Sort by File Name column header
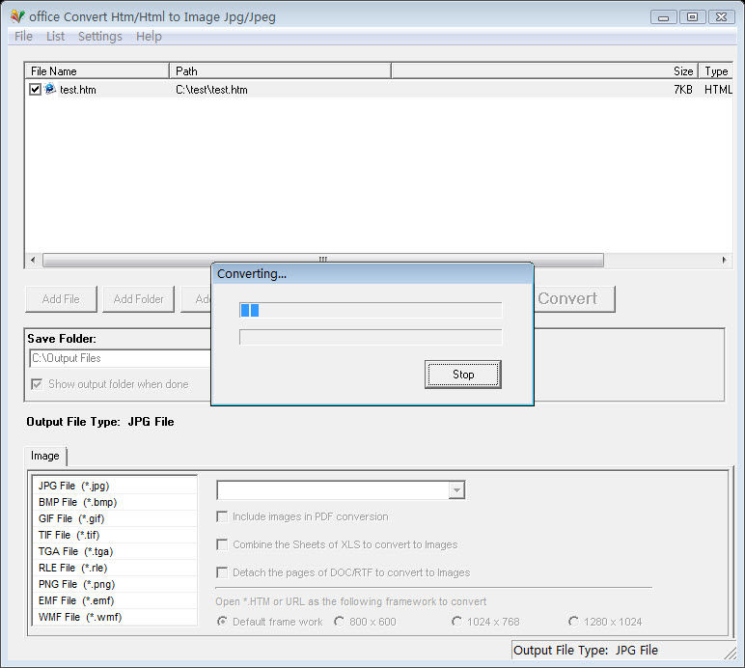Image resolution: width=745 pixels, height=668 pixels. click(97, 70)
